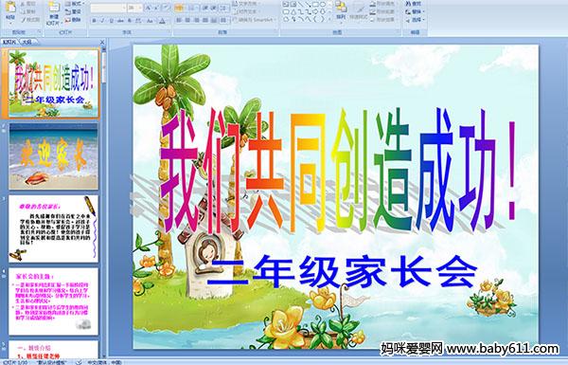Select the straight line shape in shapes gallery

point(301,5)
